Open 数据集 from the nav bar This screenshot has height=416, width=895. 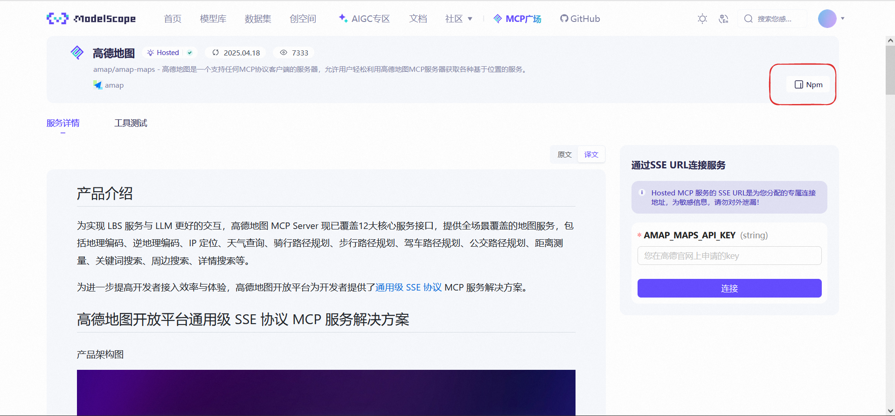pos(258,19)
